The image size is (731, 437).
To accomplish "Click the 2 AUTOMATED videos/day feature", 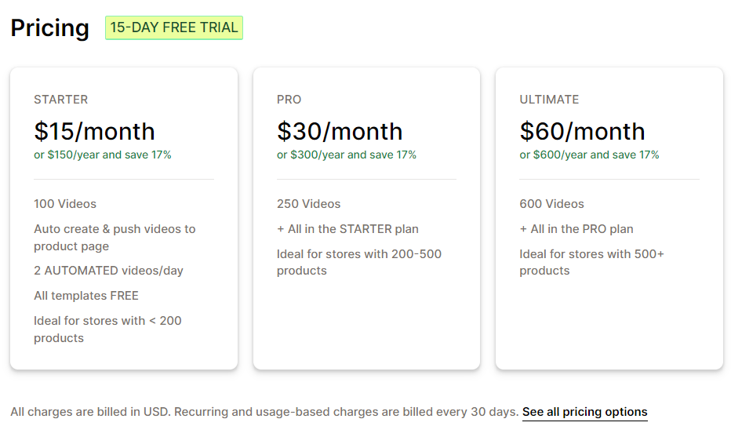I will [x=108, y=271].
